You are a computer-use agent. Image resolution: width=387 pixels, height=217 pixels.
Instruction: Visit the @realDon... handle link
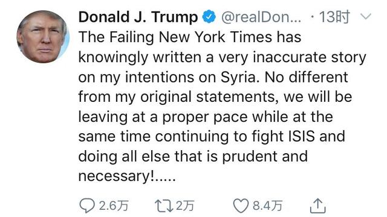pos(261,17)
